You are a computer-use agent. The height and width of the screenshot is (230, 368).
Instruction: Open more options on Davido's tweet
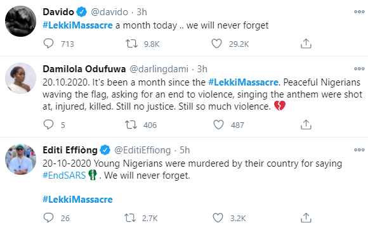click(359, 12)
